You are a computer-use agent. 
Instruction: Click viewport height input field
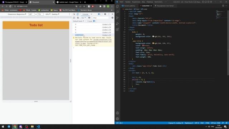click(40, 14)
